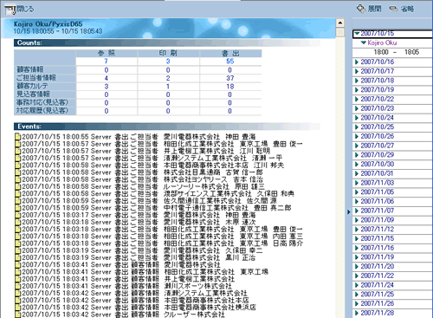Viewport: 433px width, 318px height.
Task: Open document icon for 久保田 和典 event
Action: click(18, 193)
